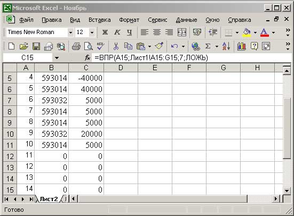Screen dimensions: 294x216
Task: Switch to the Лист2 sheet tab
Action: pyautogui.click(x=49, y=199)
